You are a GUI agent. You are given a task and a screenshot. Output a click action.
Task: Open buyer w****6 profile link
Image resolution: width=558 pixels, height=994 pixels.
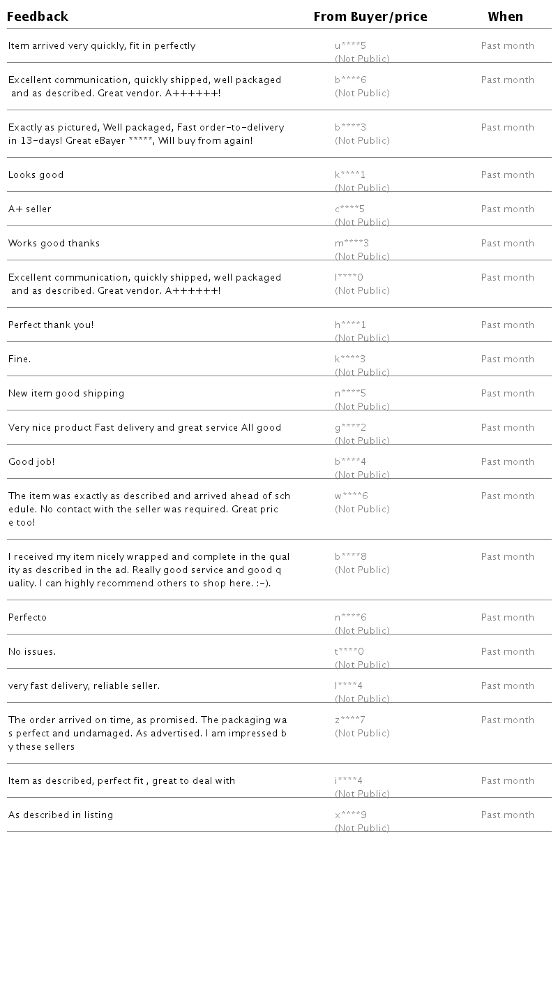352,496
